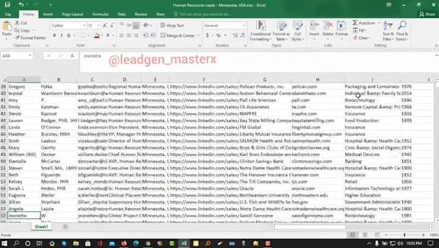Toggle Wrap Text

coord(172,25)
